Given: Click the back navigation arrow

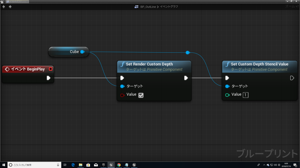Looking at the screenshot, I should [4, 7].
